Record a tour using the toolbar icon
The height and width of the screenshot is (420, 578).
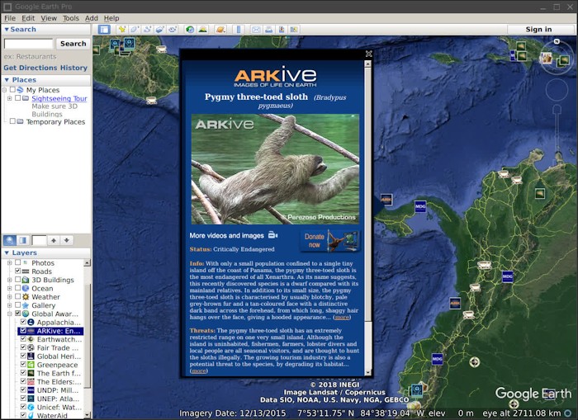[172, 30]
